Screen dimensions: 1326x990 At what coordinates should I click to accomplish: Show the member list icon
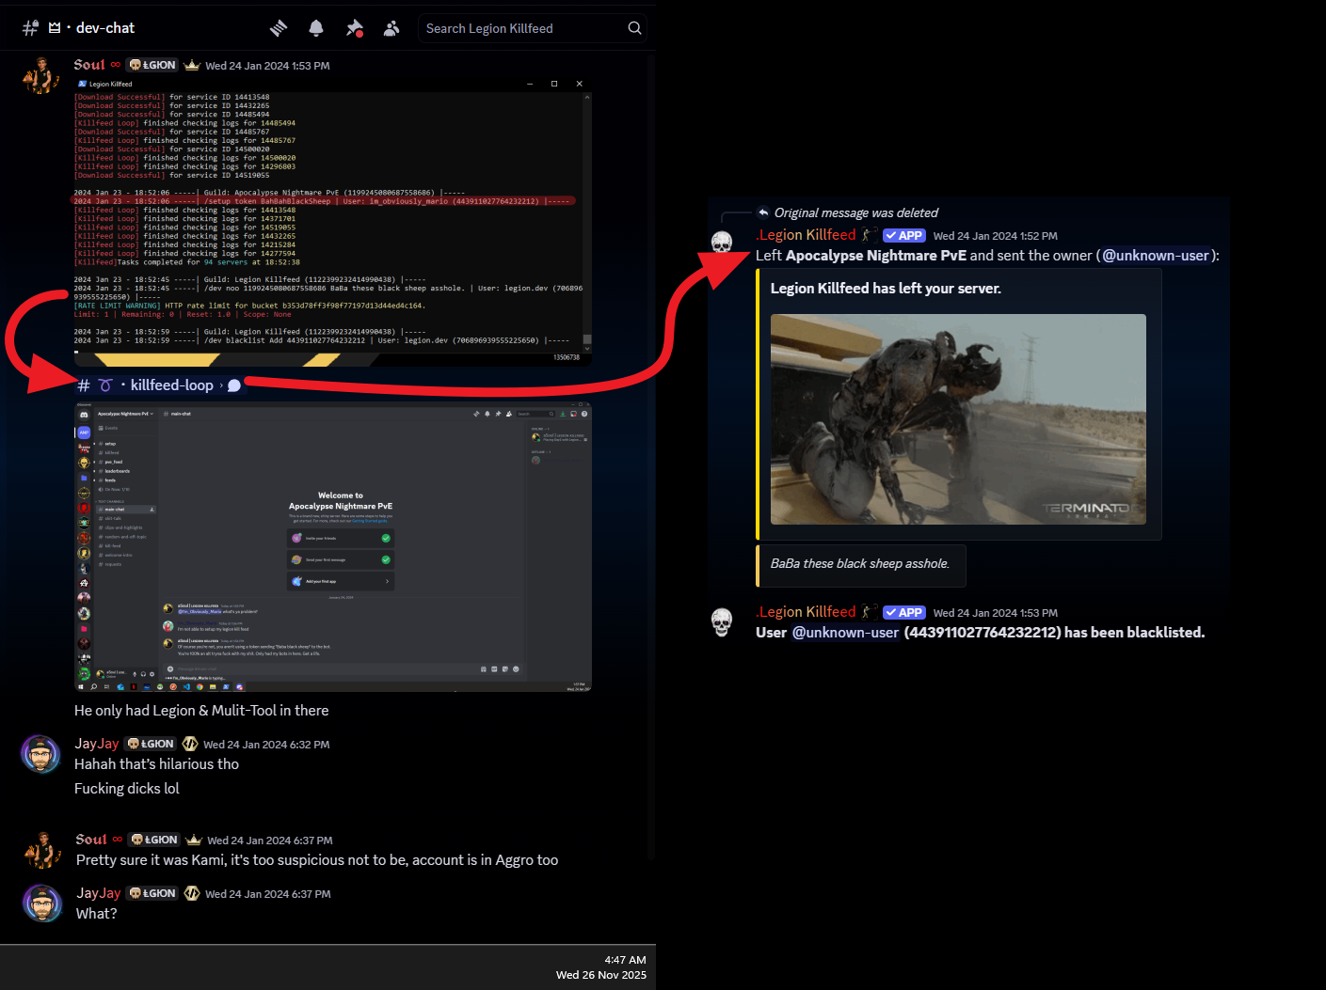(x=391, y=28)
